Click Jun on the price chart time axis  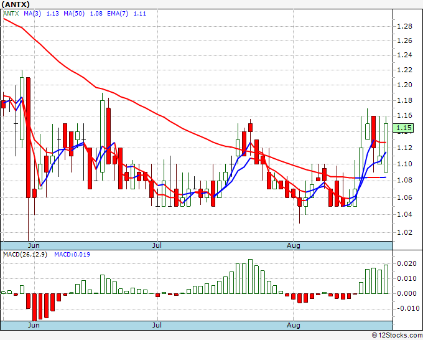34,245
